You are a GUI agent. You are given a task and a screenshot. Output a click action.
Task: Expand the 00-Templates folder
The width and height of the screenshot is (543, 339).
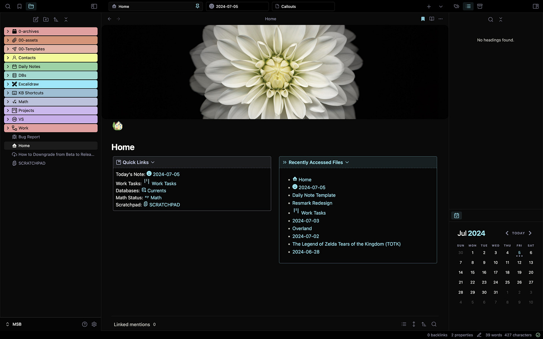(x=51, y=49)
